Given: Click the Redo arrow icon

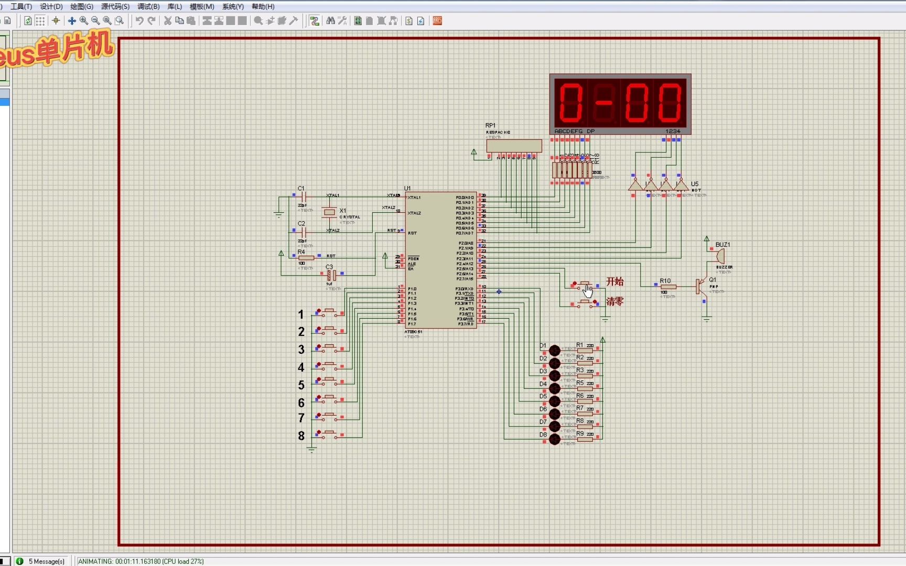Looking at the screenshot, I should click(x=152, y=21).
